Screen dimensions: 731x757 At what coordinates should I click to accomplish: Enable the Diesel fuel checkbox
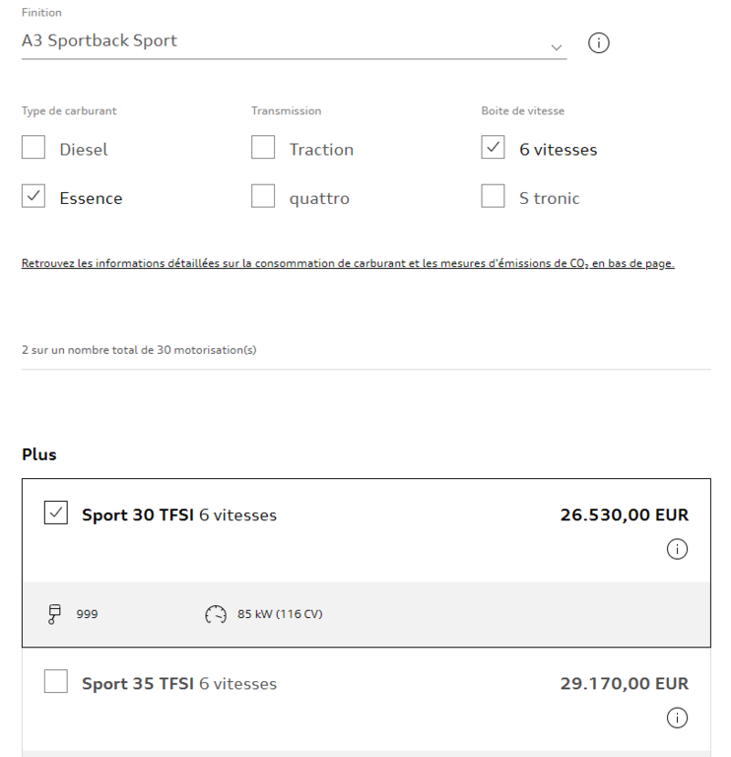click(33, 149)
